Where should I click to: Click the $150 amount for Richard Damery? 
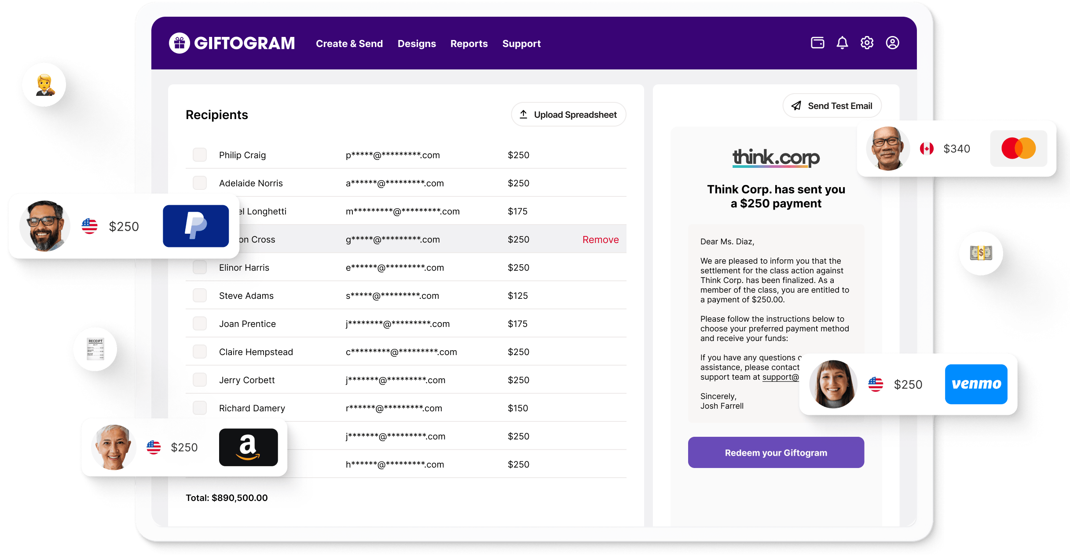point(518,408)
